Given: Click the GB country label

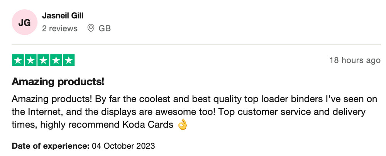Looking at the screenshot, I should coord(105,28).
